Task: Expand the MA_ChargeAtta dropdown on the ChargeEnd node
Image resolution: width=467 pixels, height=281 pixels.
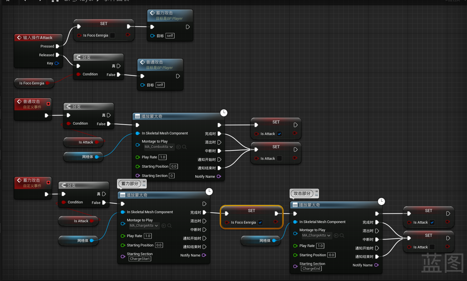Action: 316,235
